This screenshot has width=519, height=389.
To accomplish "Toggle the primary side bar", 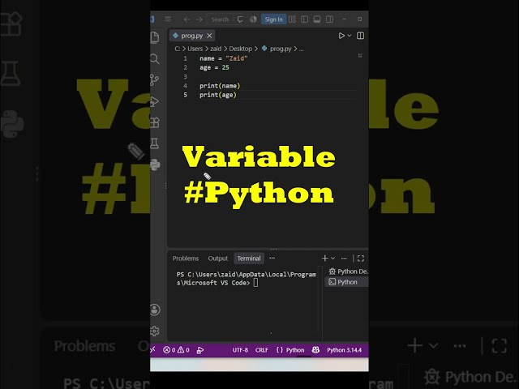I will pos(305,19).
